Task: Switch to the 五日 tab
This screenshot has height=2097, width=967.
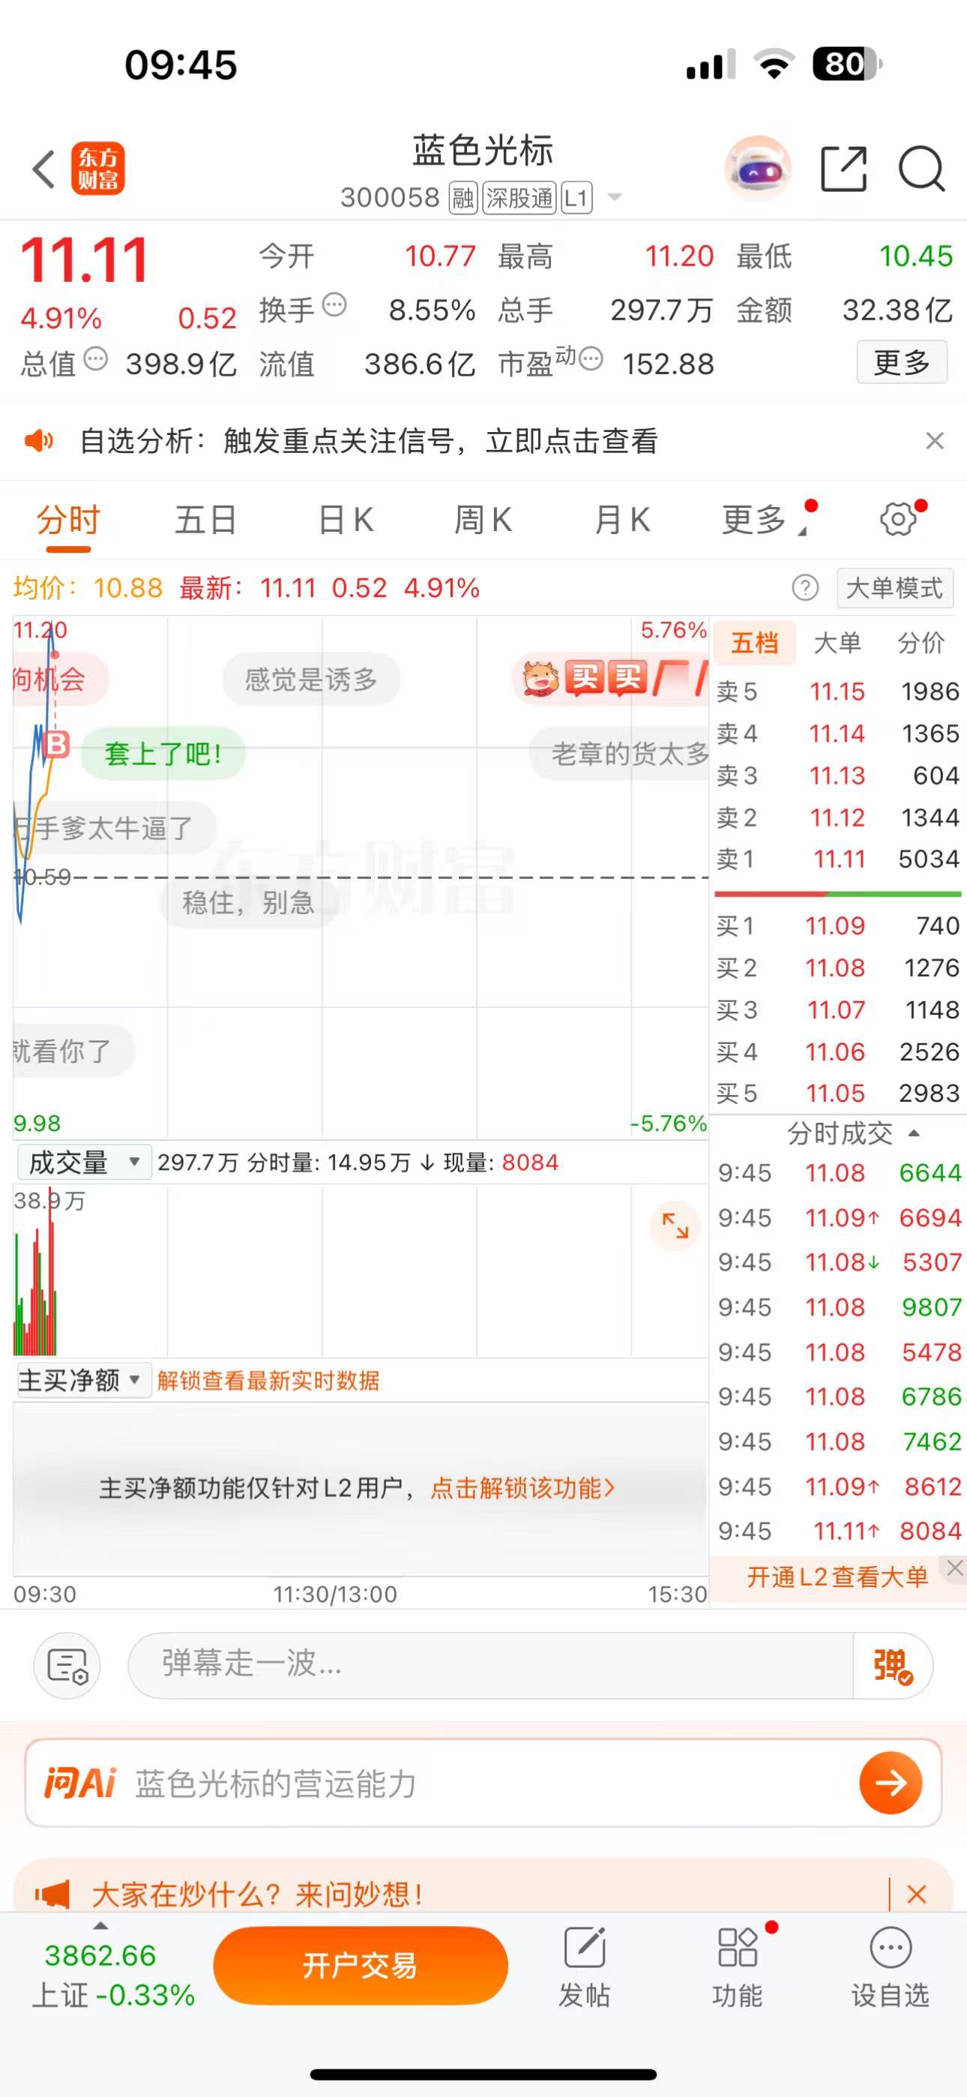Action: click(206, 519)
